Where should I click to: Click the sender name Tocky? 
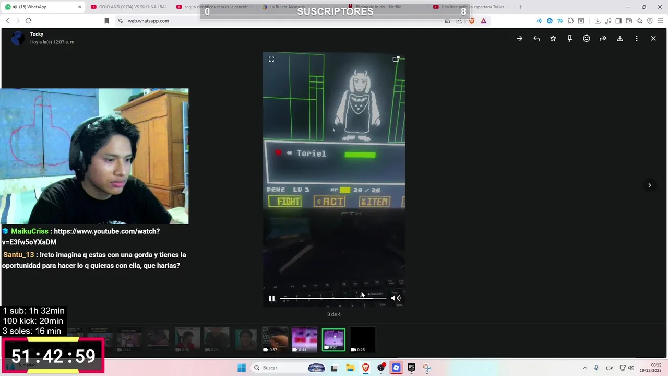[x=37, y=34]
